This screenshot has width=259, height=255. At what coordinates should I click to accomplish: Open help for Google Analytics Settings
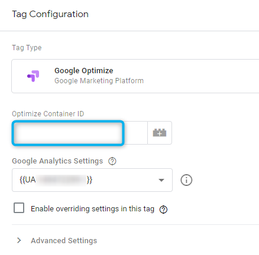pos(112,161)
